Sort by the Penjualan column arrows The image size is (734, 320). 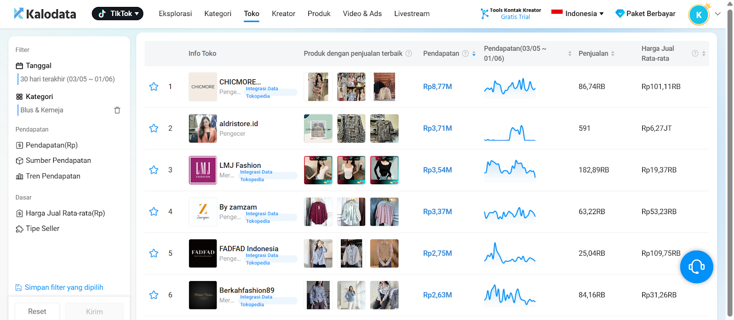pos(613,54)
